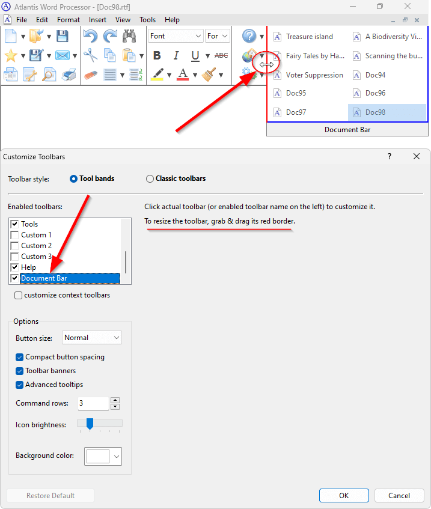Click the yellow star Favorites icon

(x=10, y=55)
